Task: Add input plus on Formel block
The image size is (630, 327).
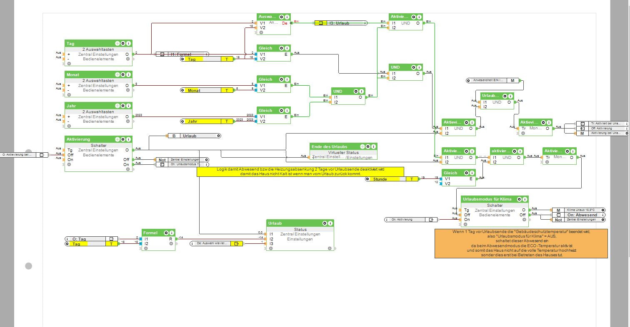Action: pos(145,248)
